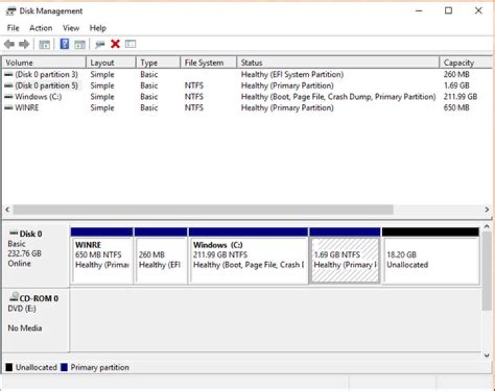
Task: Click NTFS cell in Windows (C:) row
Action: [194, 97]
